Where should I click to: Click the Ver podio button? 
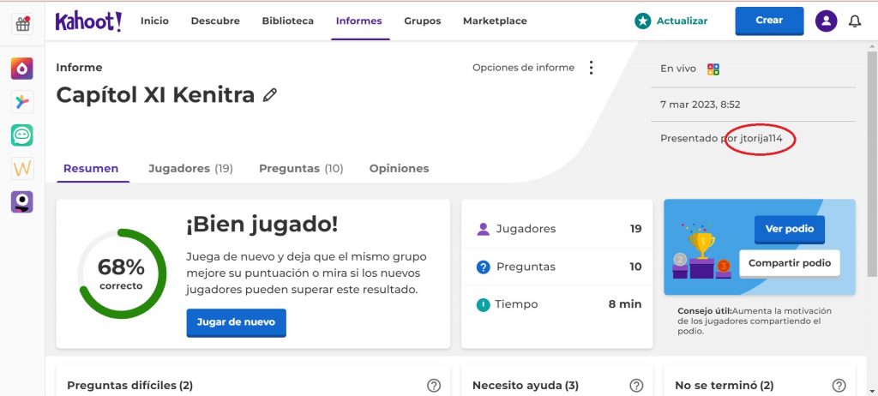(789, 230)
